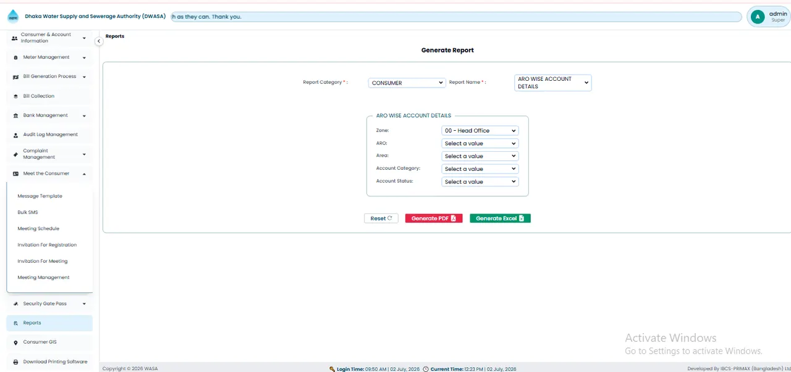Click the Reports breadcrumb text

115,36
